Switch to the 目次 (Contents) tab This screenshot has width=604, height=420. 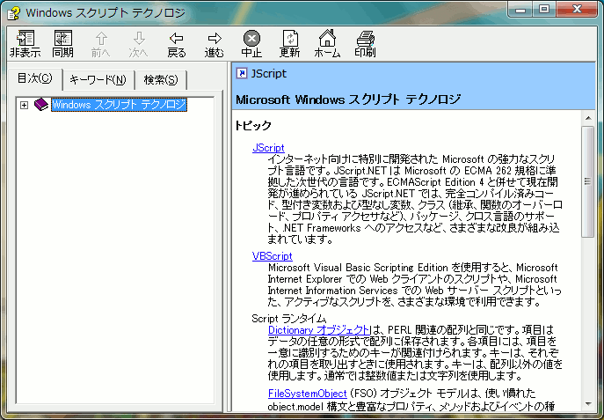coord(36,79)
